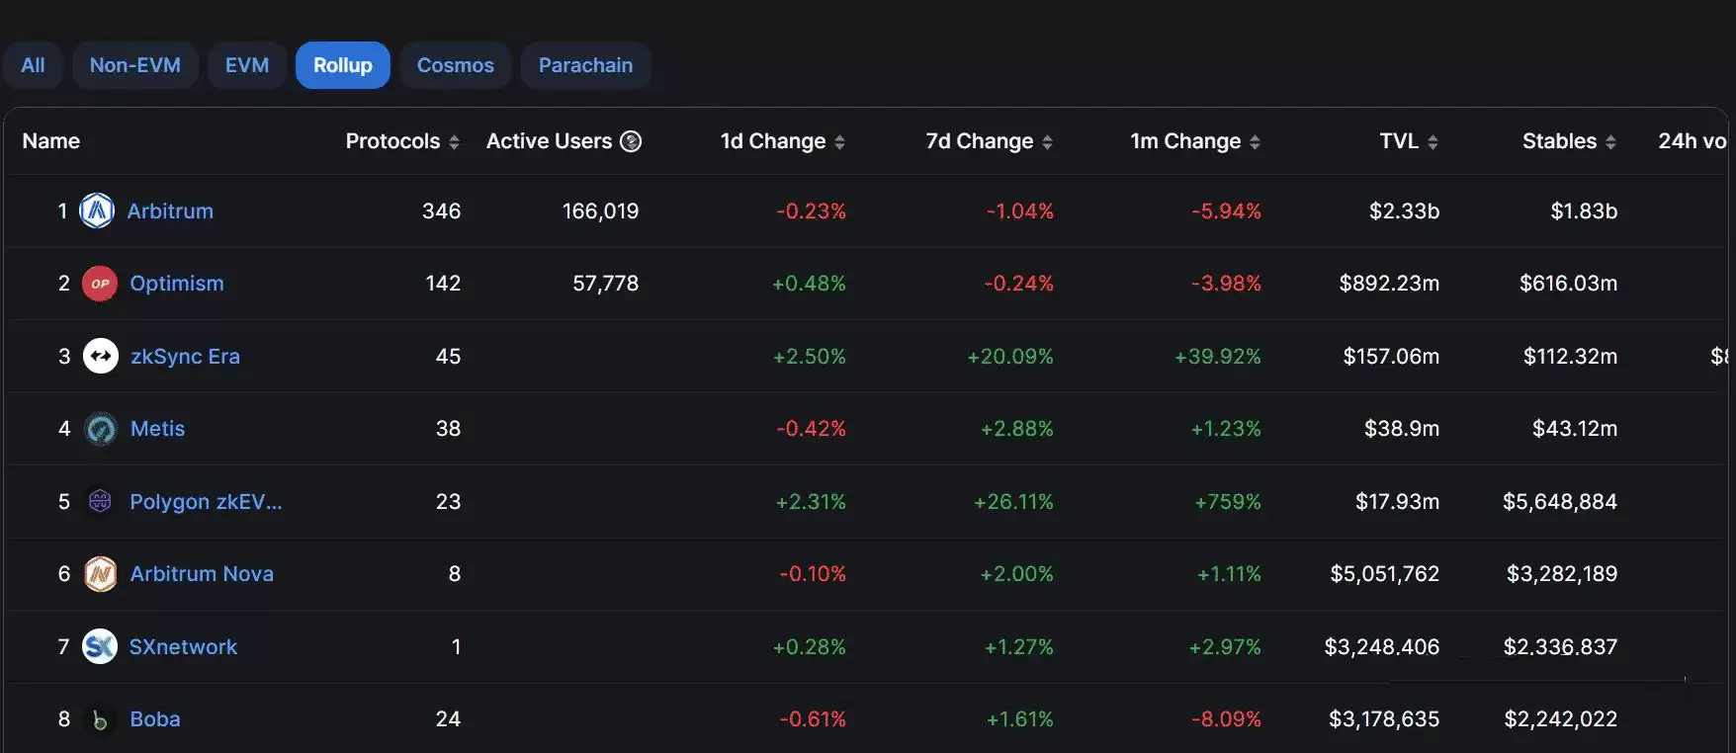Select the Cosmos filter tab
The width and height of the screenshot is (1736, 753).
click(455, 65)
